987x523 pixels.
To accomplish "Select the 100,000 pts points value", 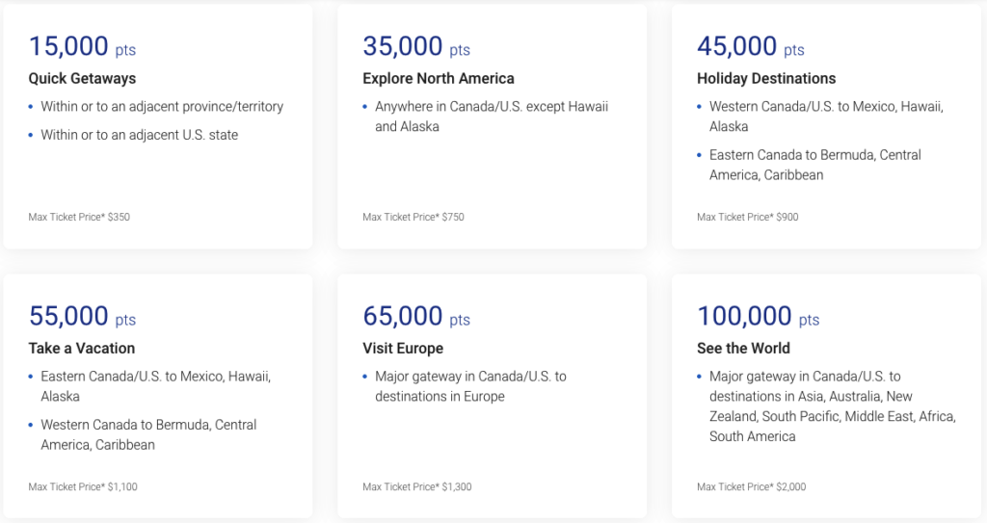I will click(x=758, y=316).
